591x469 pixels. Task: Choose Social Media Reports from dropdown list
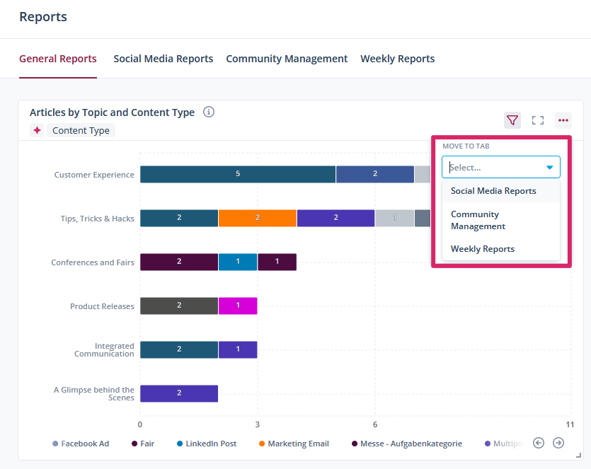[x=493, y=191]
